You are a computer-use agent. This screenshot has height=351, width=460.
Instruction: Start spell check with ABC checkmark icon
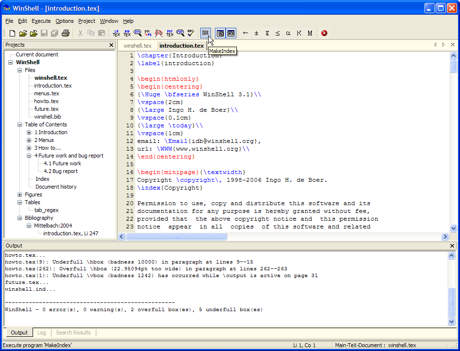click(x=191, y=33)
